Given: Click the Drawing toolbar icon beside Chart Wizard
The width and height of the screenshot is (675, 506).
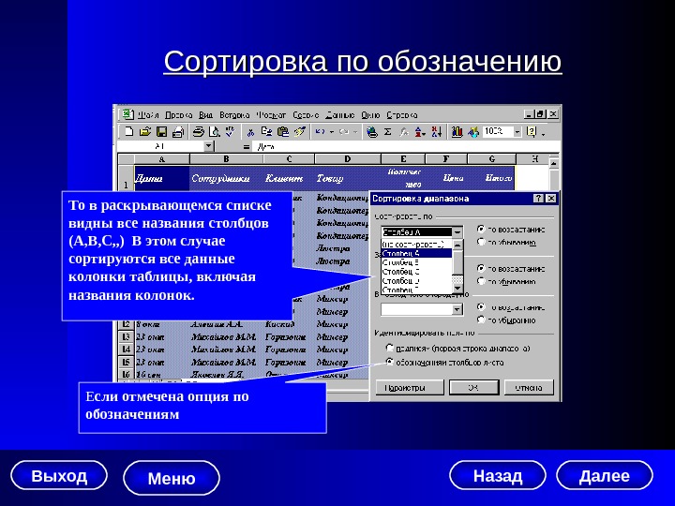Looking at the screenshot, I should click(473, 132).
